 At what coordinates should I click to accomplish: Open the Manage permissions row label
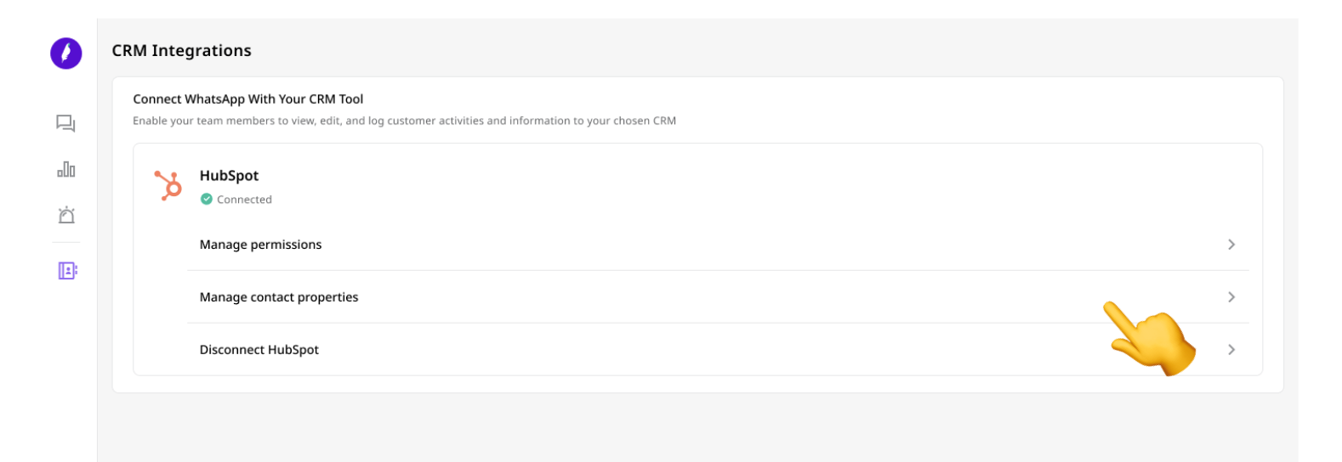coord(260,245)
